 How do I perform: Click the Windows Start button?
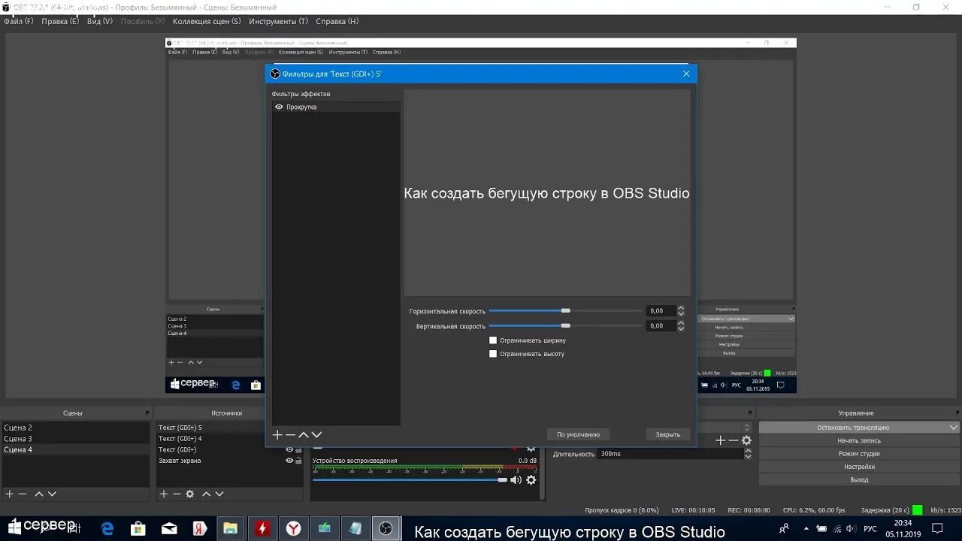pos(14,527)
